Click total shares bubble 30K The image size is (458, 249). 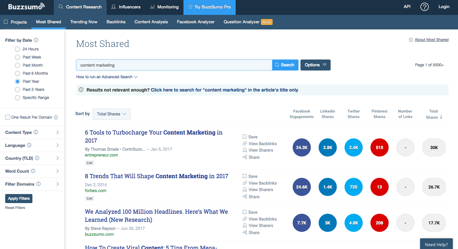click(x=434, y=147)
